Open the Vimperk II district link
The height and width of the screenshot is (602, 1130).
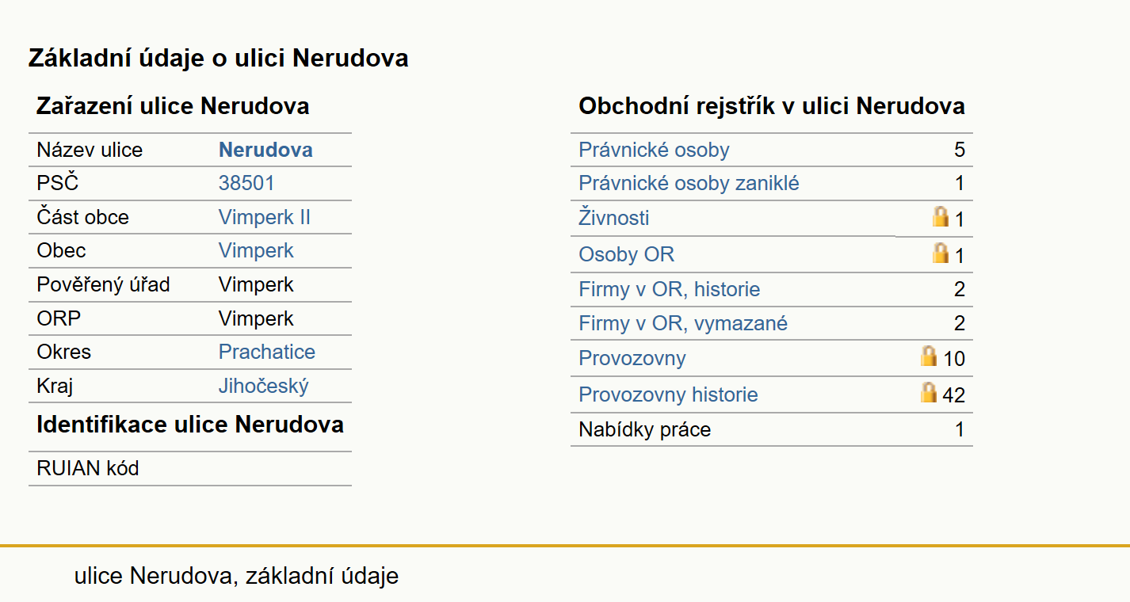(265, 217)
